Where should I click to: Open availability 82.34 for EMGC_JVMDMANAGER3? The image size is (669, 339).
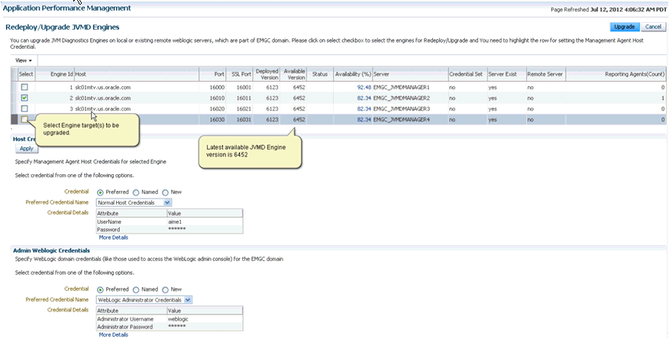(x=364, y=108)
